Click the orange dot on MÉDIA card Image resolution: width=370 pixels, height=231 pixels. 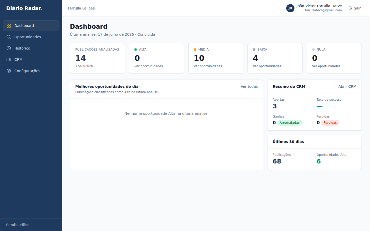(195, 50)
